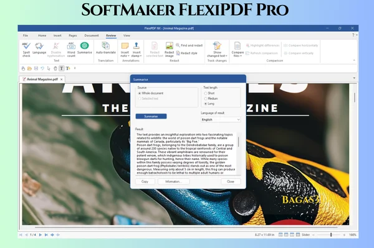Click the summary Result text area
374x248 pixels.
(x=186, y=154)
